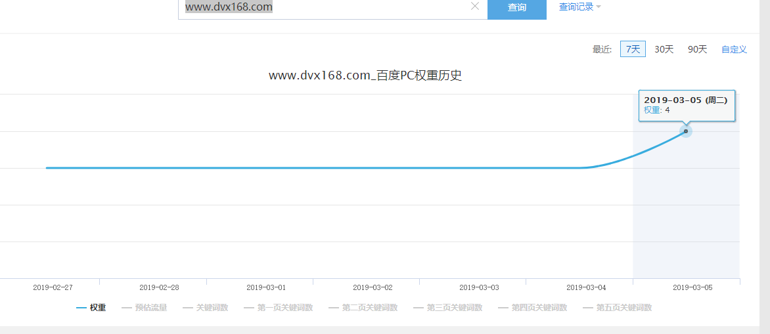Toggle 第二页关键词数 legend item

point(363,308)
